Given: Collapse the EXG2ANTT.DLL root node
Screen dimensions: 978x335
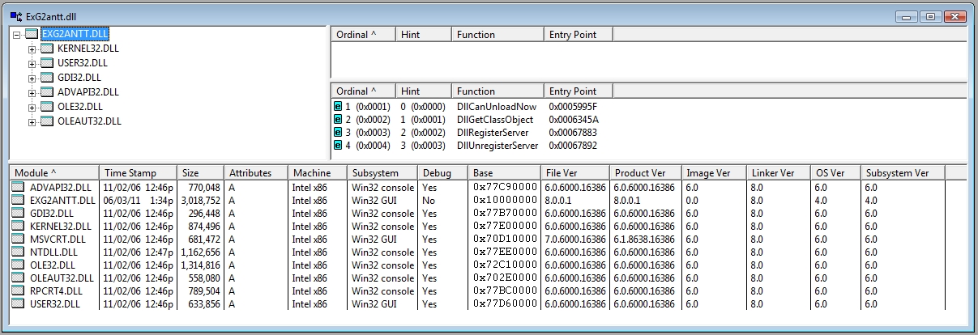Looking at the screenshot, I should tap(17, 34).
